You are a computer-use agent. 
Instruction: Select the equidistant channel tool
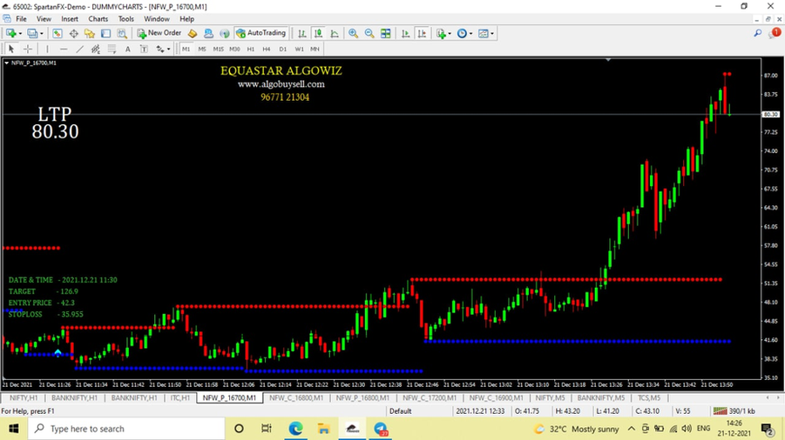[95, 49]
